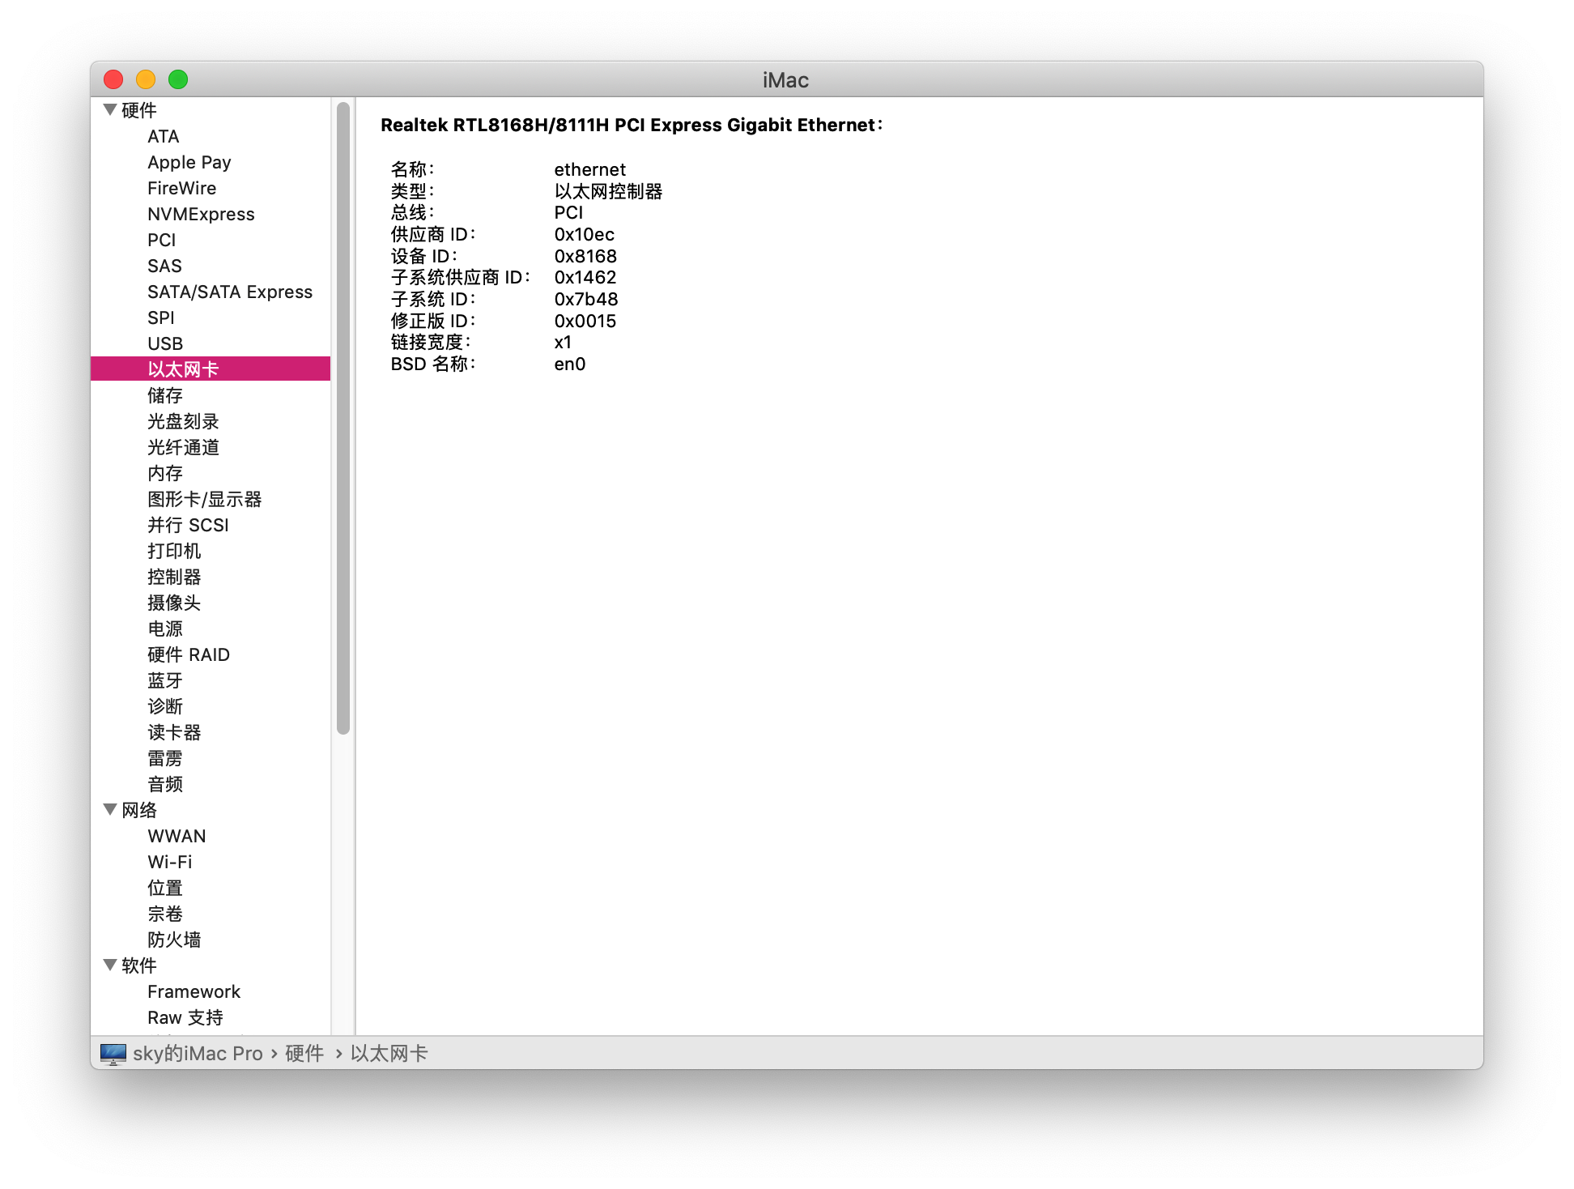This screenshot has height=1189, width=1574.
Task: Select NVMExpress in hardware list
Action: click(201, 214)
